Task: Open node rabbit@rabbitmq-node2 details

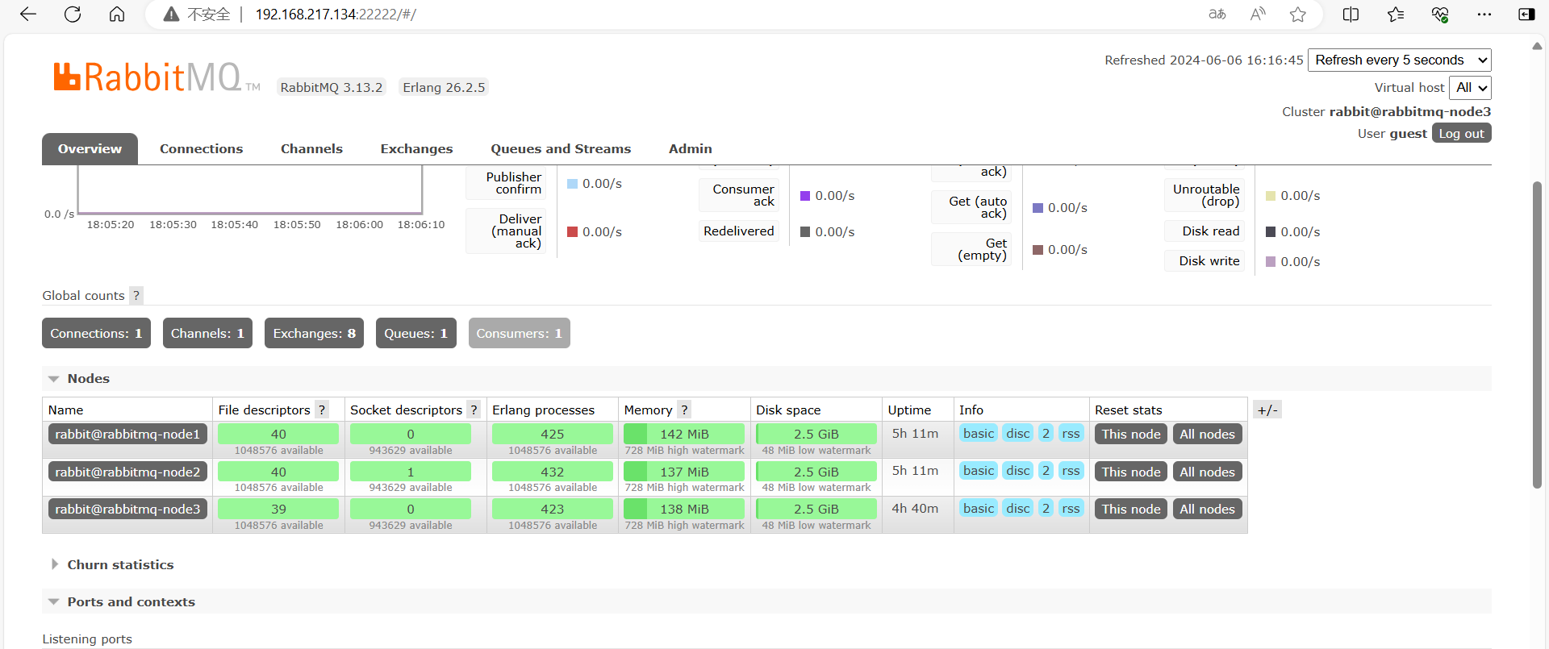Action: (127, 472)
